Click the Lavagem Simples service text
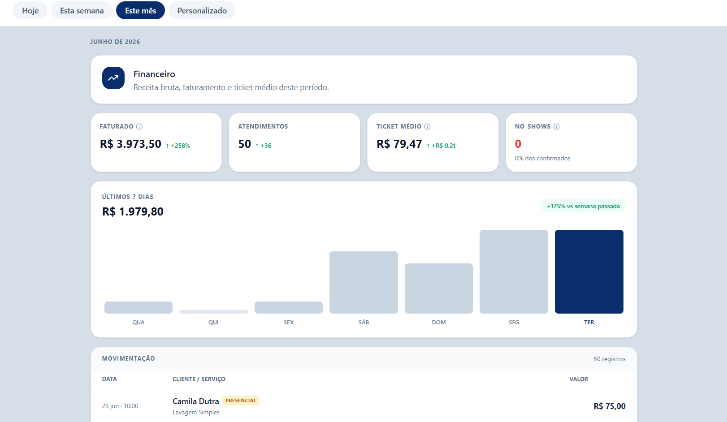Image resolution: width=727 pixels, height=422 pixels. 196,412
